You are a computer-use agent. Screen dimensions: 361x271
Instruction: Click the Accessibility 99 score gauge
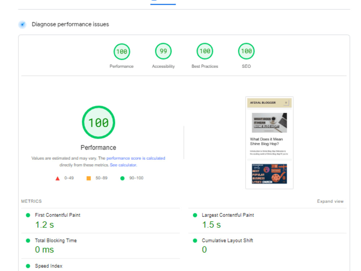[163, 51]
